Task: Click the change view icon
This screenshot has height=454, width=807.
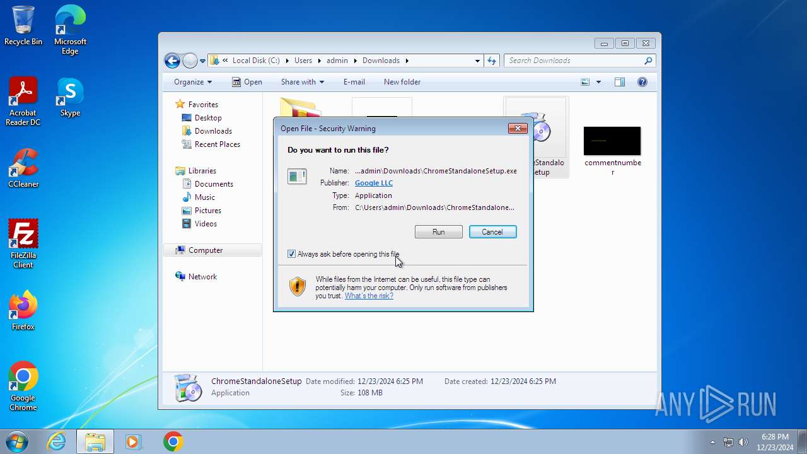Action: click(585, 82)
